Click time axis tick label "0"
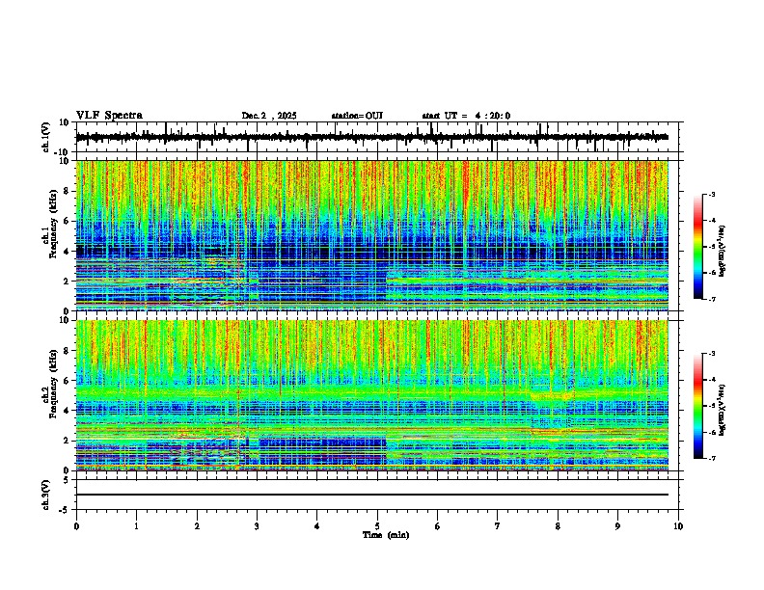Image resolution: width=764 pixels, height=590 pixels. click(x=76, y=526)
